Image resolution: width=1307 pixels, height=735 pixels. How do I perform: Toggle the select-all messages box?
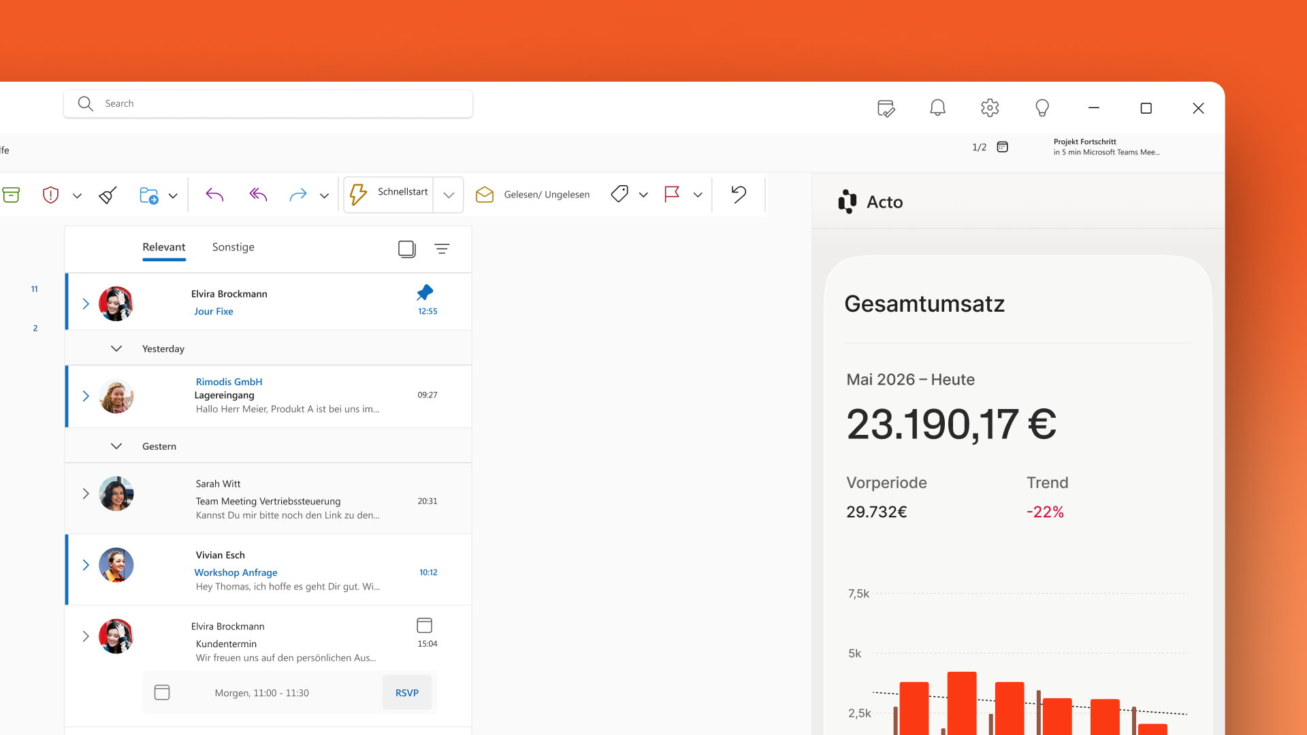407,249
